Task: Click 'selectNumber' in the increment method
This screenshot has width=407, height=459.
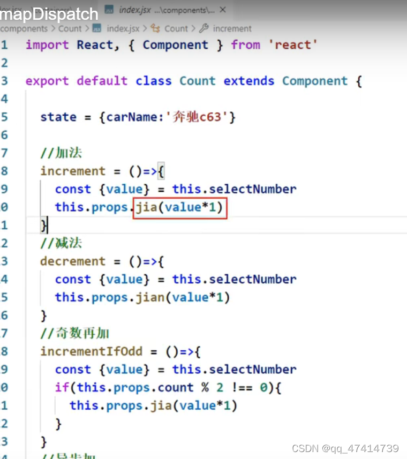Action: click(253, 190)
